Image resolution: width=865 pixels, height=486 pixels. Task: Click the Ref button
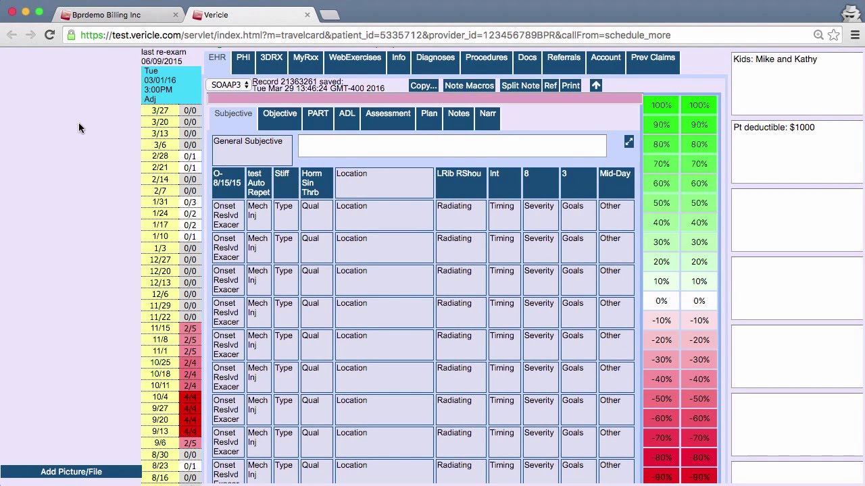coord(550,86)
